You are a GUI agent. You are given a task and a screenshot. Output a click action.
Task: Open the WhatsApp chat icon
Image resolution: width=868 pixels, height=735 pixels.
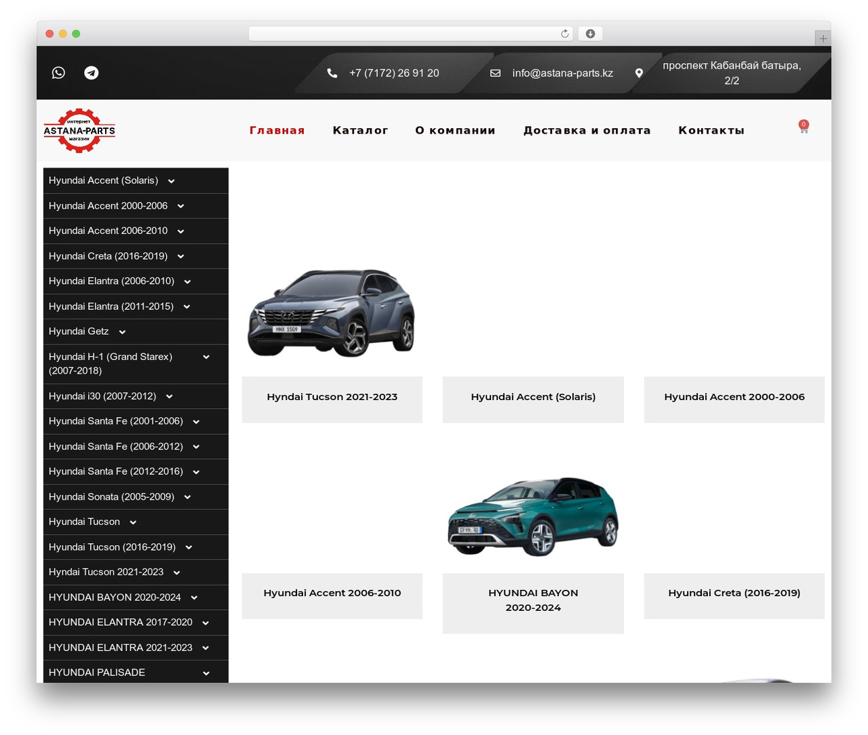59,73
